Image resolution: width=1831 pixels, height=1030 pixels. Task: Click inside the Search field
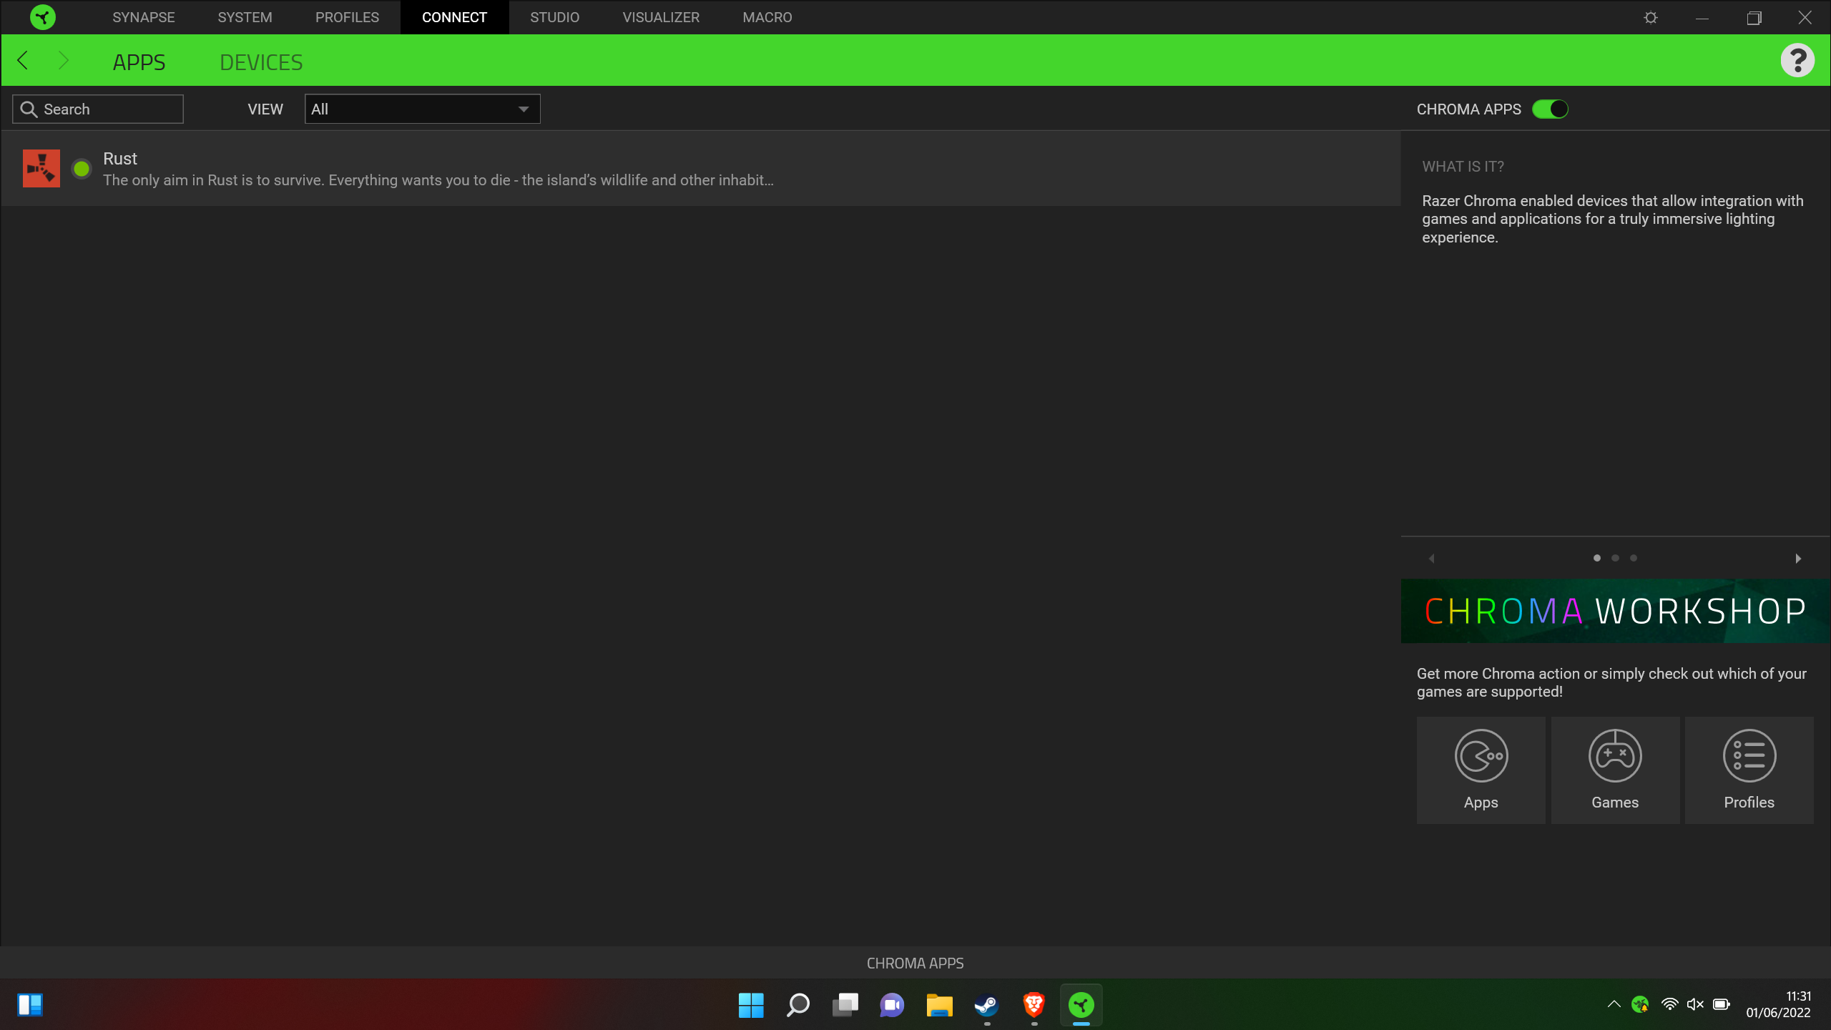(100, 109)
